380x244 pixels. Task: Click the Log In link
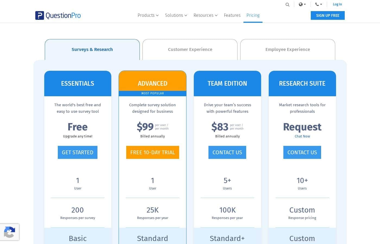[337, 4]
